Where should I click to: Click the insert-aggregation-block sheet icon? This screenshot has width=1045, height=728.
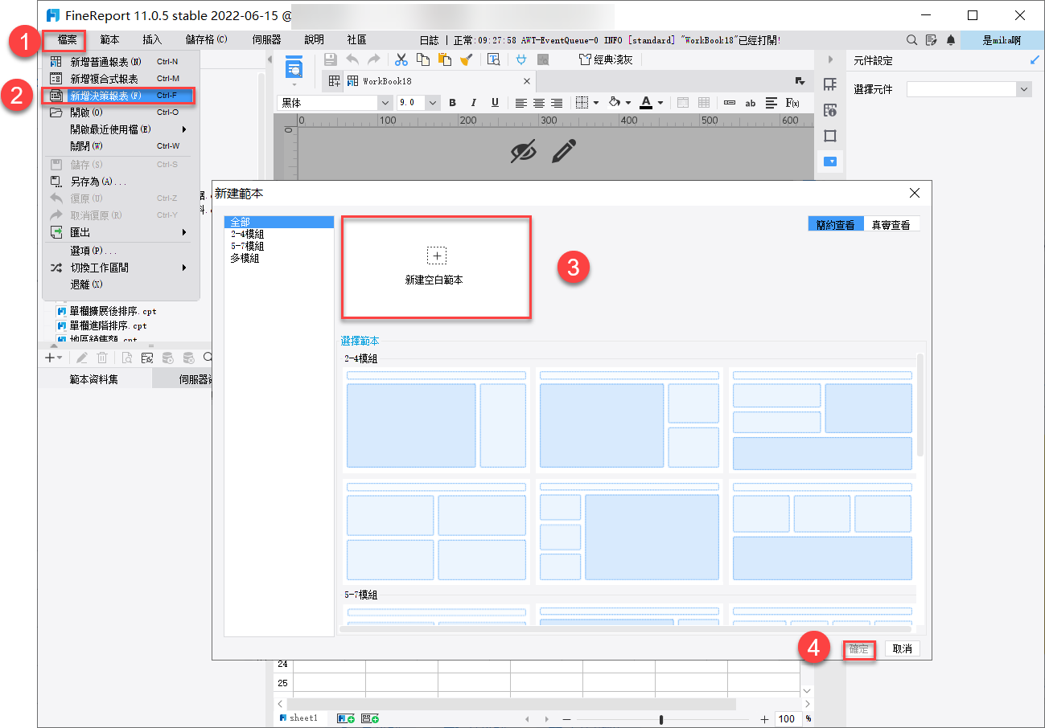pyautogui.click(x=371, y=718)
